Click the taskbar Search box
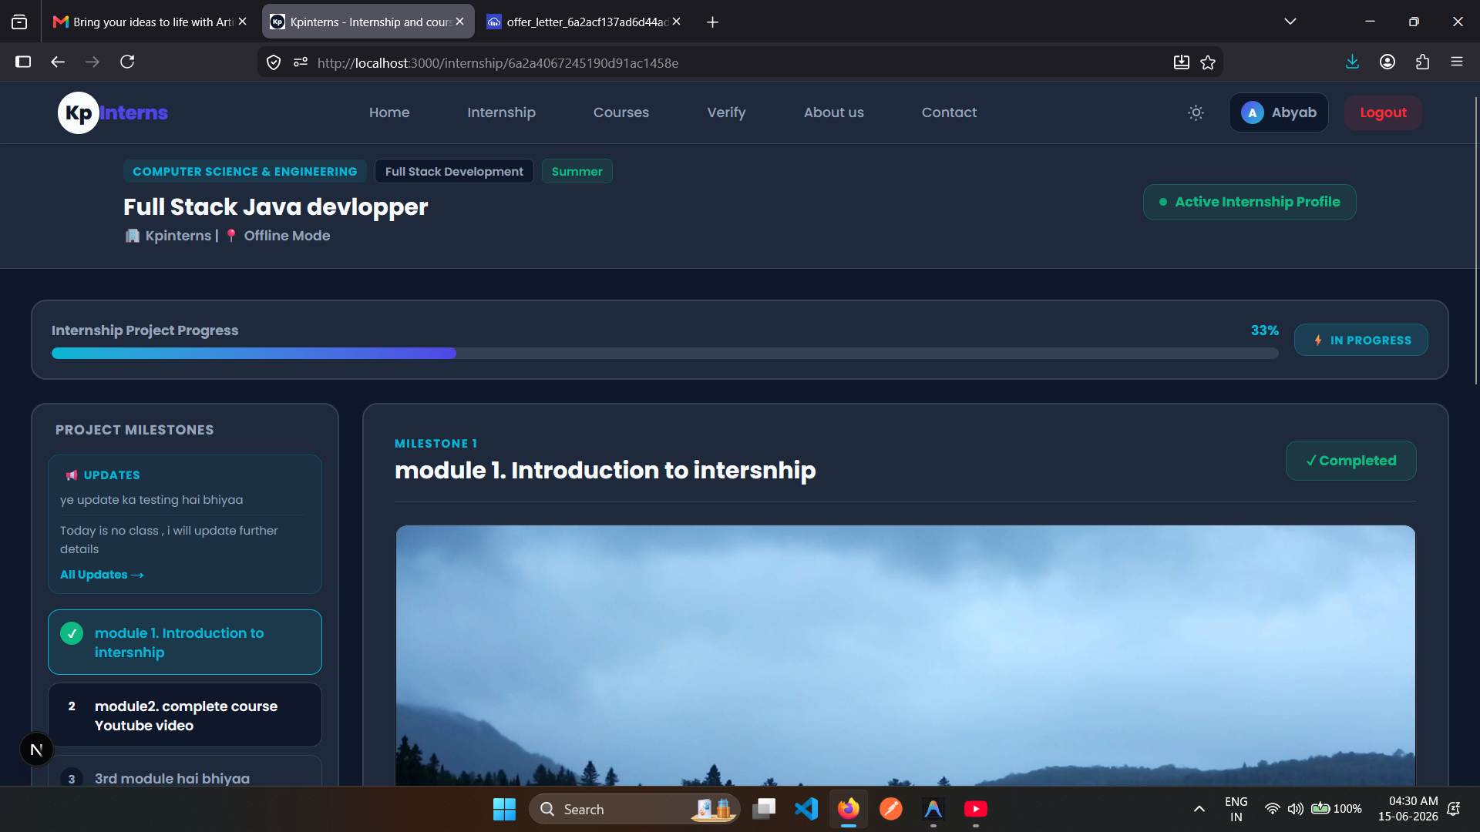Viewport: 1480px width, 832px height. pos(634,809)
